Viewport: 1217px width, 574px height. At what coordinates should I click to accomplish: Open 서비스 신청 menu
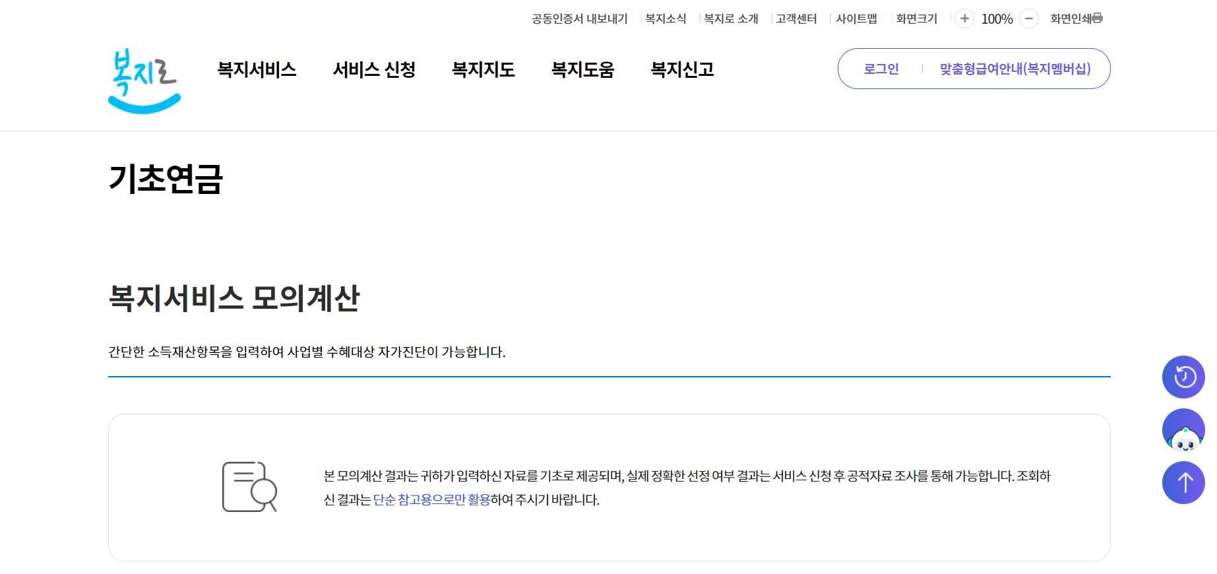point(374,69)
